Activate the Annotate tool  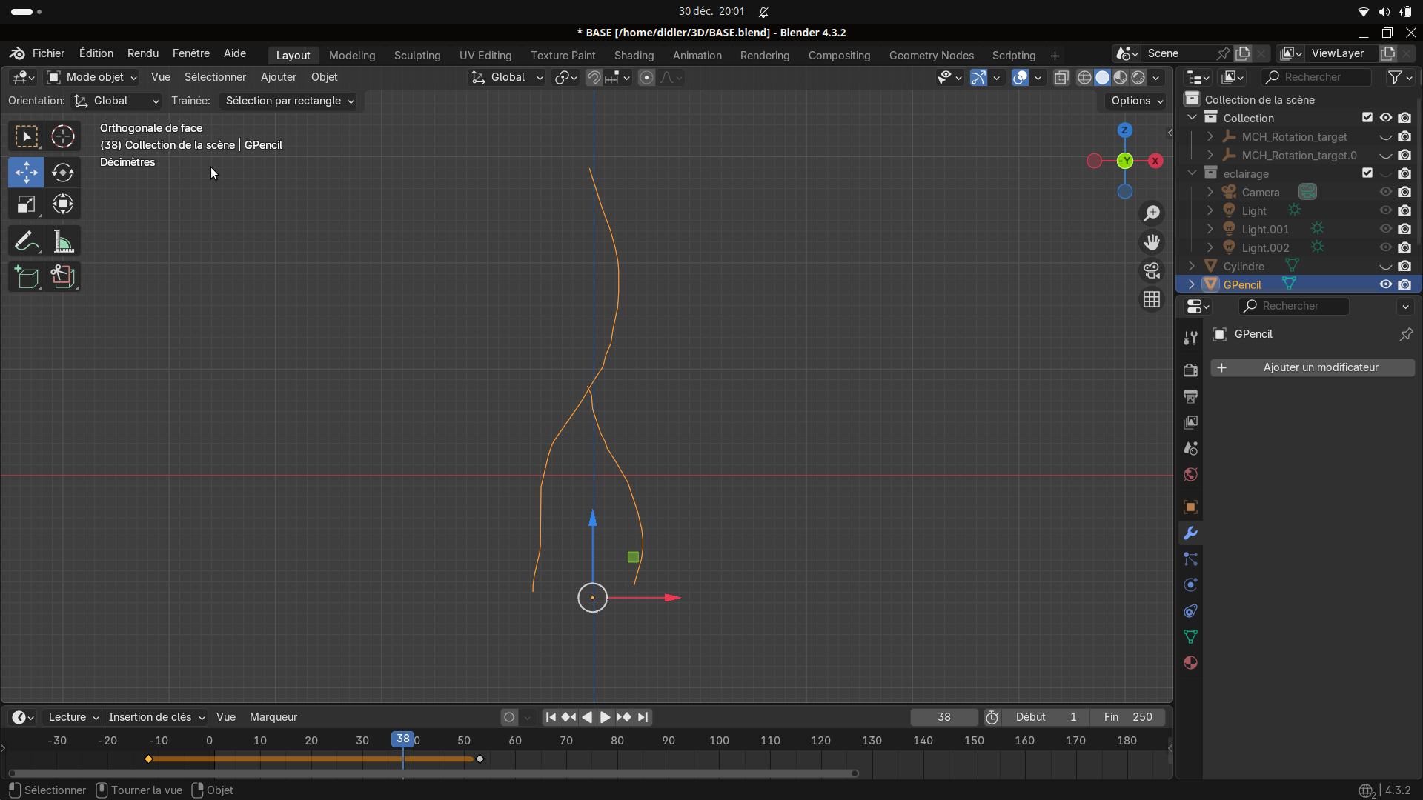(27, 241)
